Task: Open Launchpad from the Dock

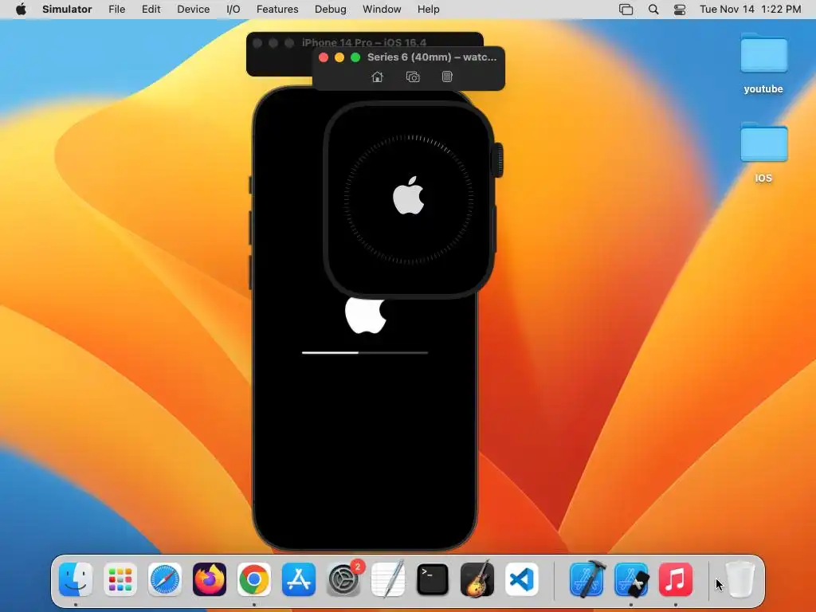Action: (120, 579)
